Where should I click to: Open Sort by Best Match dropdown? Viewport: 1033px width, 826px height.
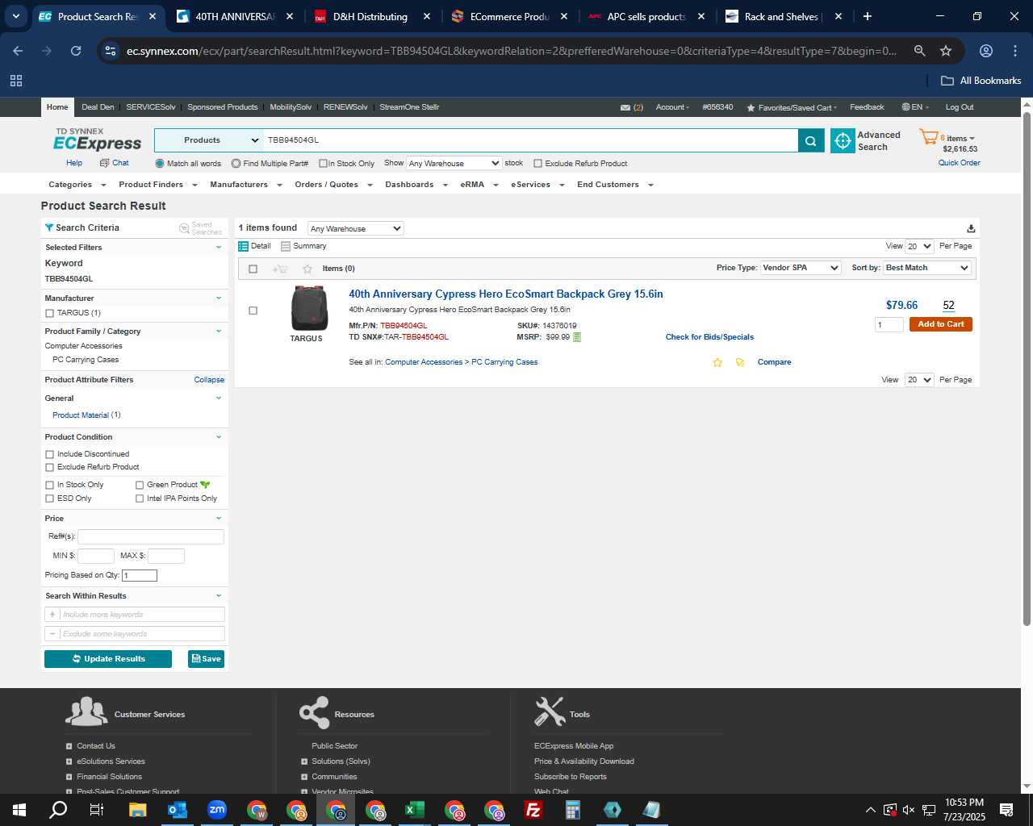927,268
